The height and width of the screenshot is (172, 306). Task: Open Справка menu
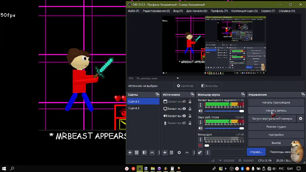click(x=287, y=11)
